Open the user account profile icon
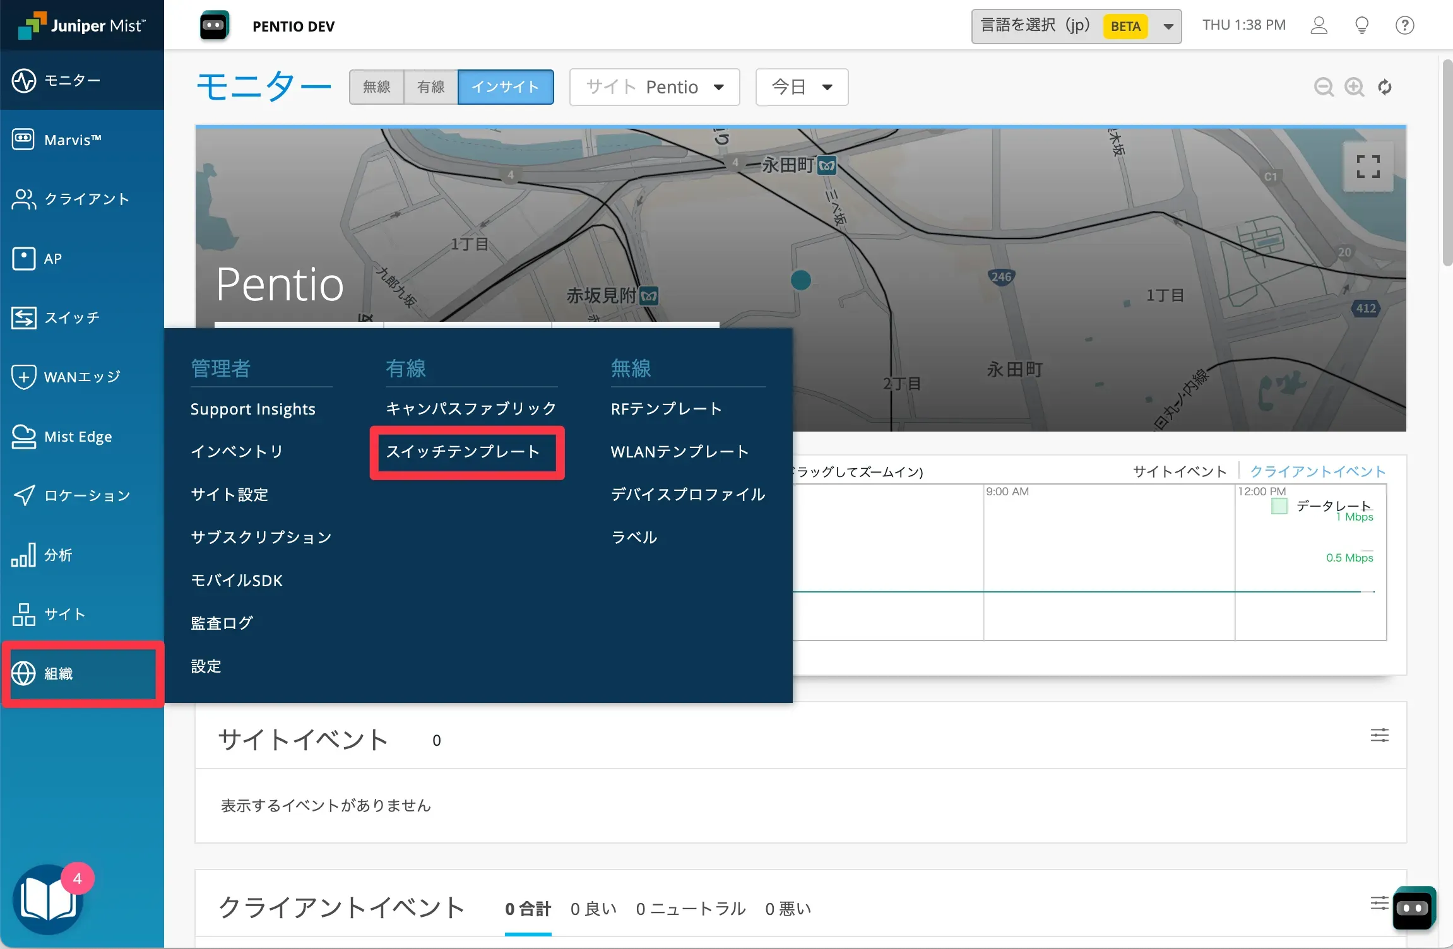This screenshot has height=949, width=1453. tap(1319, 26)
